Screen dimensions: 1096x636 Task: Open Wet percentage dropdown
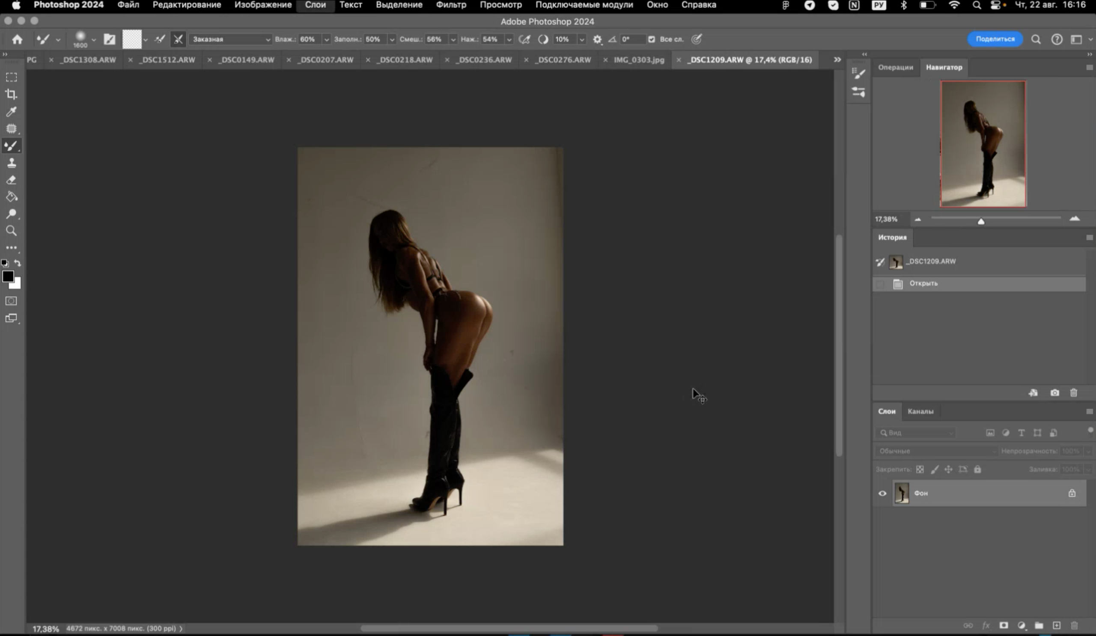326,39
